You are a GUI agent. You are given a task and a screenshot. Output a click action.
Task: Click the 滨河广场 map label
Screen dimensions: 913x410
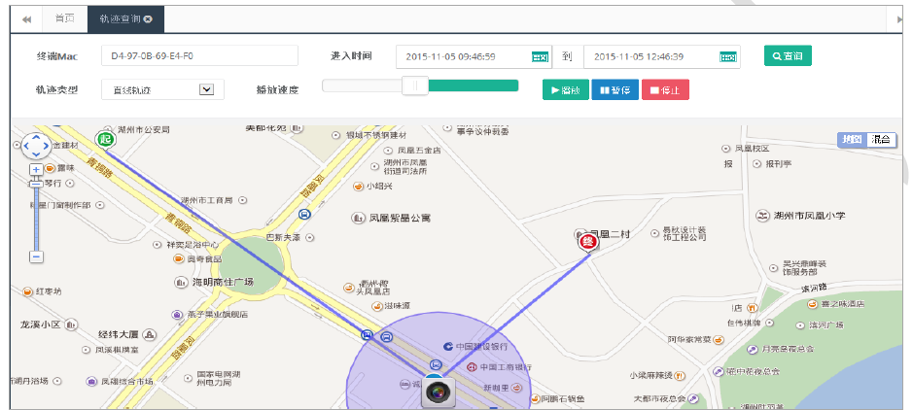pos(826,325)
